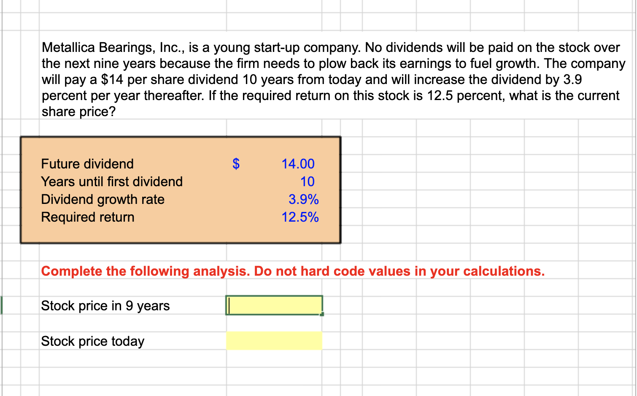Click the fill handle on the active yellow cell
Image resolution: width=637 pixels, height=396 pixels.
(x=322, y=314)
